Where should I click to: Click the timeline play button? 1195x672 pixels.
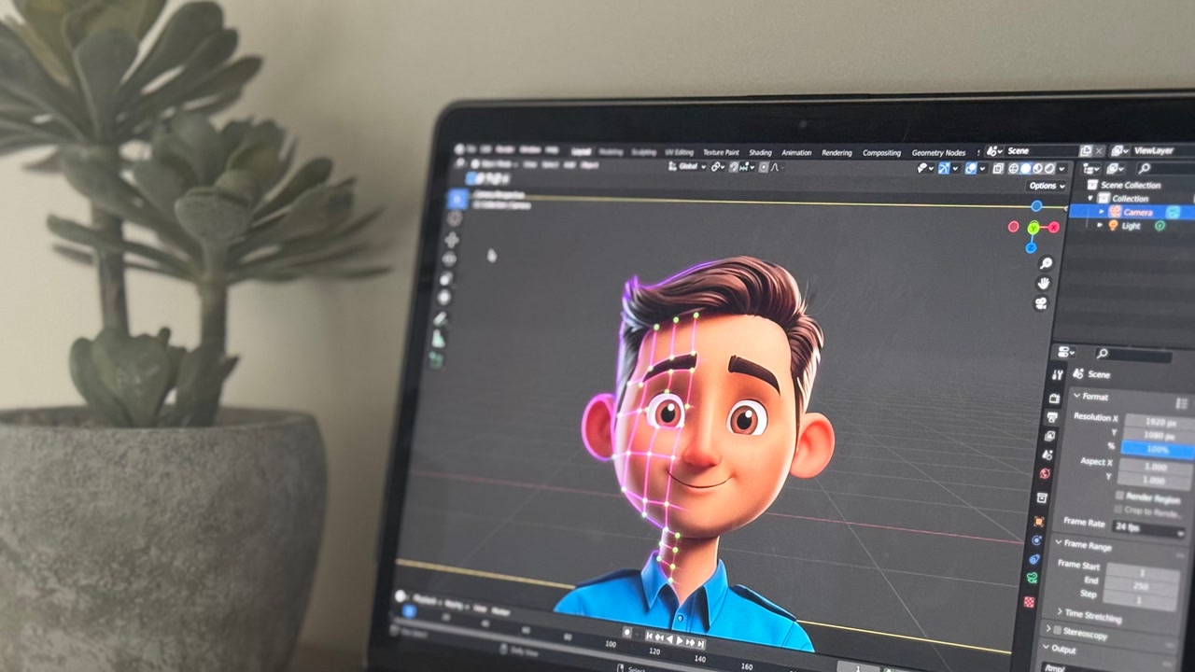(x=680, y=640)
